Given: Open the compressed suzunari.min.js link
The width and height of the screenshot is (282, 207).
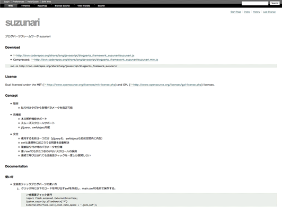Looking at the screenshot, I should (96, 60).
